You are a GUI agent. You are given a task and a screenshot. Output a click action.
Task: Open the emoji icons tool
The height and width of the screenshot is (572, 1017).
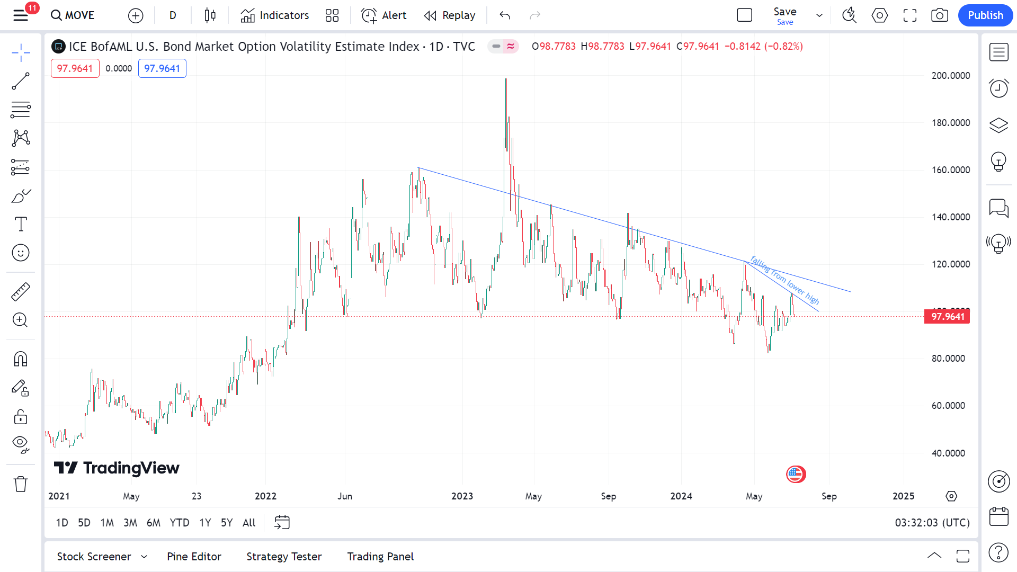[x=21, y=253]
